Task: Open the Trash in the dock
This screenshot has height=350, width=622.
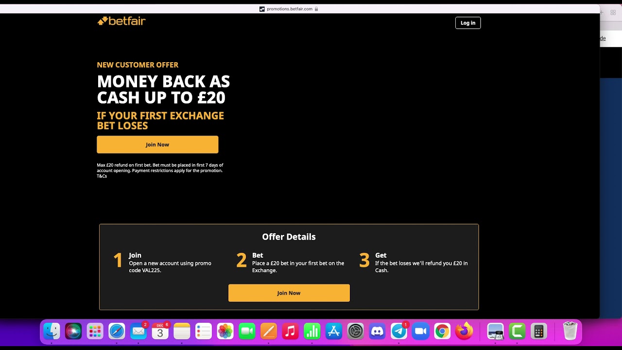Action: coord(570,332)
